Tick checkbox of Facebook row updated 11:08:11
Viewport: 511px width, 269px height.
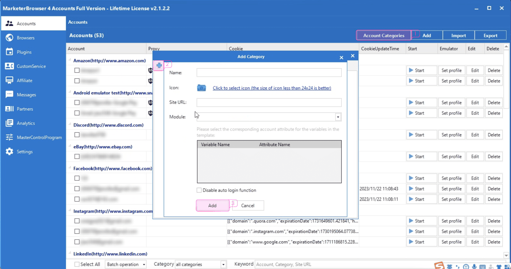point(77,199)
